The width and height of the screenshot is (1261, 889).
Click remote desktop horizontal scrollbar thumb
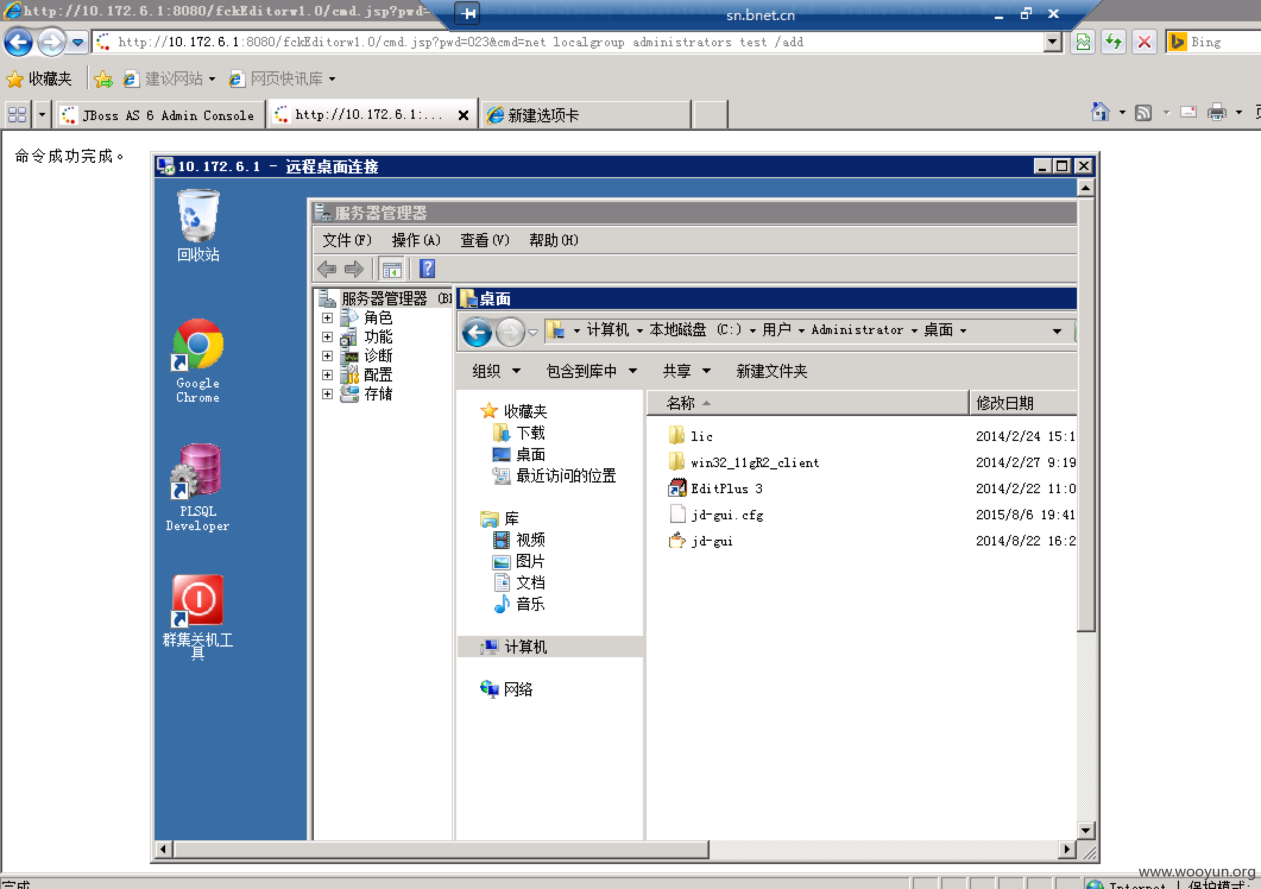click(441, 849)
